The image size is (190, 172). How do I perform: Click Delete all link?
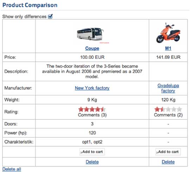(x=12, y=169)
